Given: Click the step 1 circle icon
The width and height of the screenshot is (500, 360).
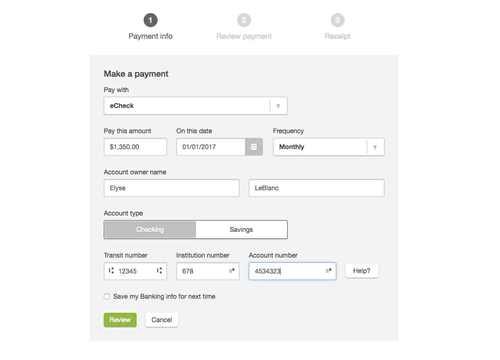Looking at the screenshot, I should [x=151, y=20].
